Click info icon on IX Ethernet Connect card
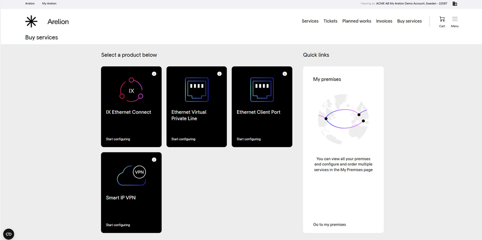This screenshot has height=240, width=482. pyautogui.click(x=154, y=74)
